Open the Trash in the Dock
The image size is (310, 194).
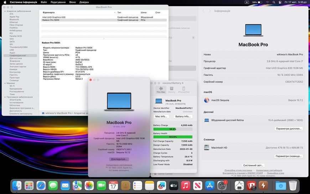[x=293, y=186]
